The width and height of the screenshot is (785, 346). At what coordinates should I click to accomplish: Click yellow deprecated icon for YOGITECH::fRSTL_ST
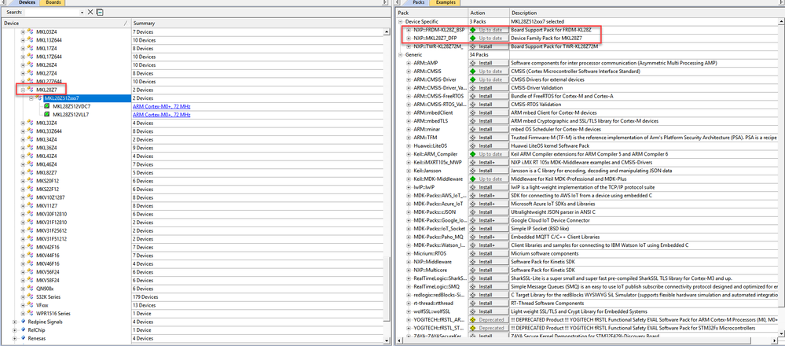coord(472,327)
